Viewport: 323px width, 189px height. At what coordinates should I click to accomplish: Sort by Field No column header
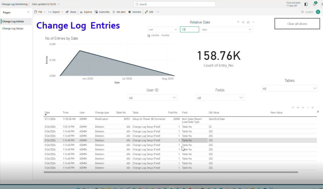tap(173, 113)
